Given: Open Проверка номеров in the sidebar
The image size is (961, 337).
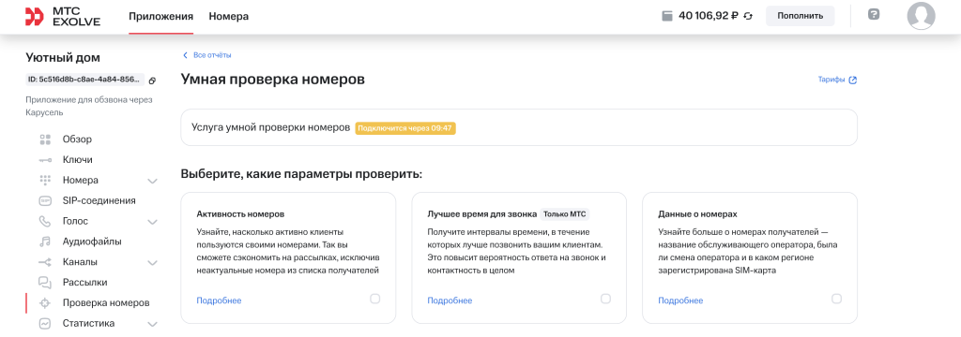Looking at the screenshot, I should (106, 302).
